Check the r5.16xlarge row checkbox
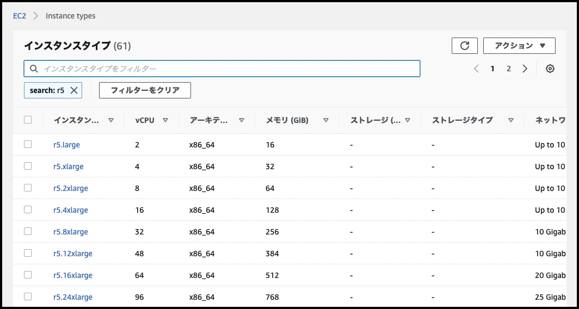579x309 pixels. (28, 275)
